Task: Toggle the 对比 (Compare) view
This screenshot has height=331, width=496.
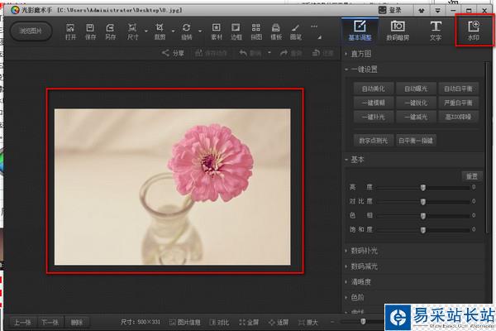Action: click(x=219, y=322)
